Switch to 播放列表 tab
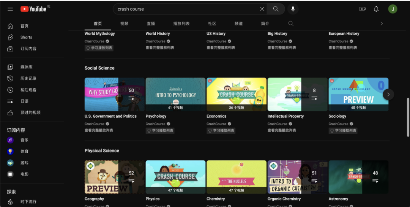Image resolution: width=410 pixels, height=207 pixels. pos(181,23)
